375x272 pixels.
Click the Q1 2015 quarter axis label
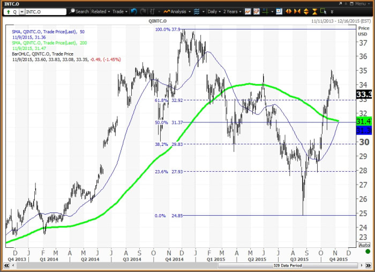(x=216, y=259)
